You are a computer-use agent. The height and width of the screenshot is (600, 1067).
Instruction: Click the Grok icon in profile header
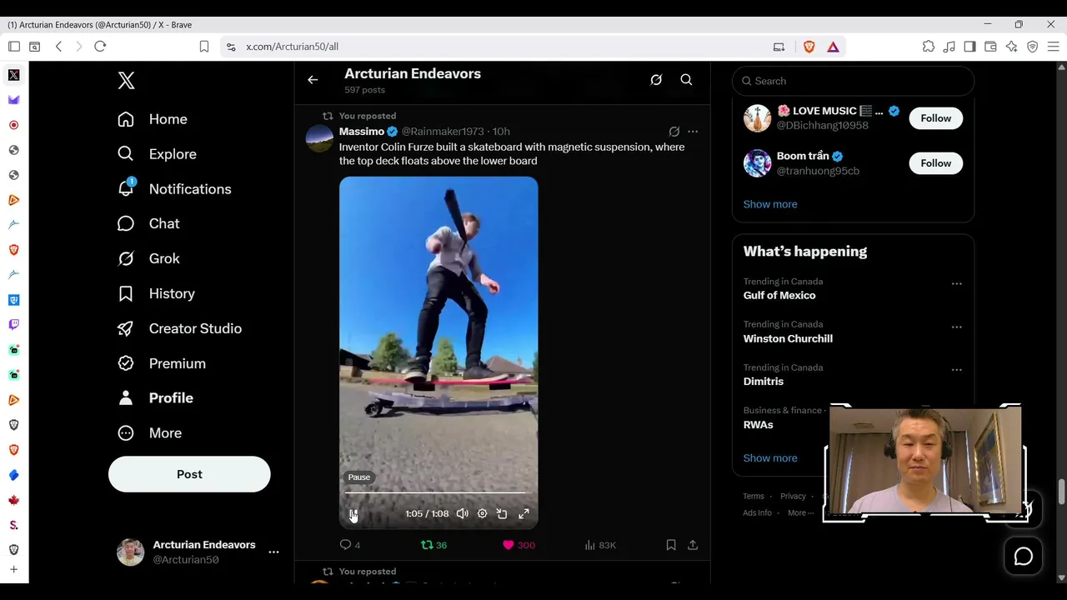(x=656, y=80)
